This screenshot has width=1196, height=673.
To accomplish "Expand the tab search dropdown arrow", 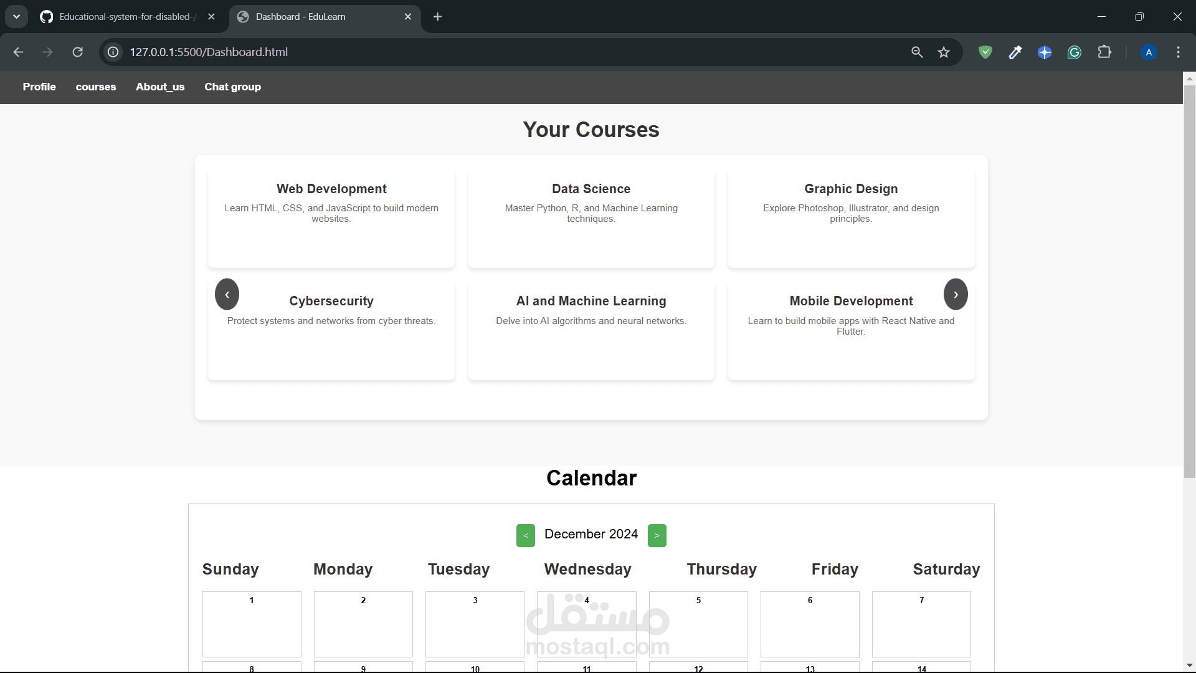I will pyautogui.click(x=17, y=17).
